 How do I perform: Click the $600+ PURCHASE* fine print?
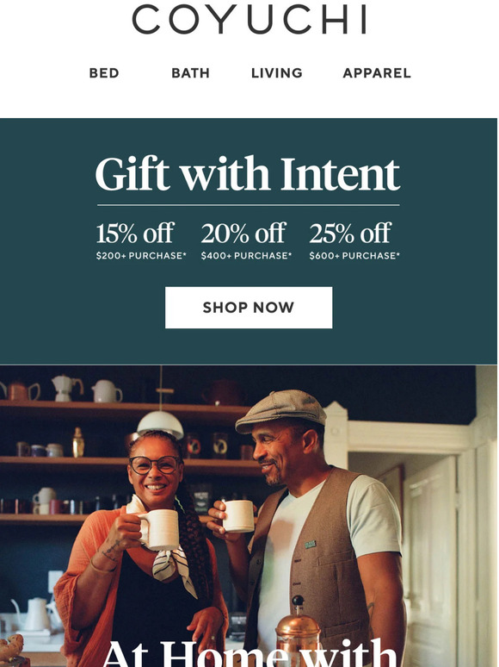click(354, 256)
